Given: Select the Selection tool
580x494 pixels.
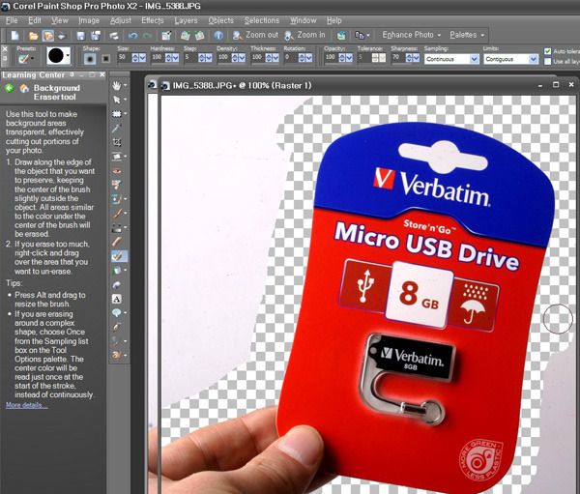Looking at the screenshot, I should coord(117,114).
